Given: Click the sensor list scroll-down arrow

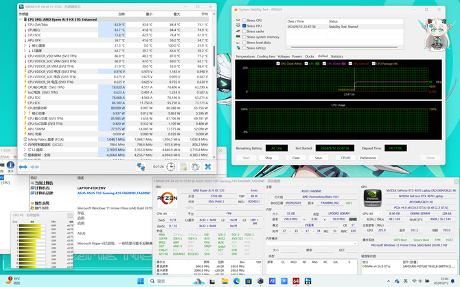Looking at the screenshot, I should [x=214, y=157].
